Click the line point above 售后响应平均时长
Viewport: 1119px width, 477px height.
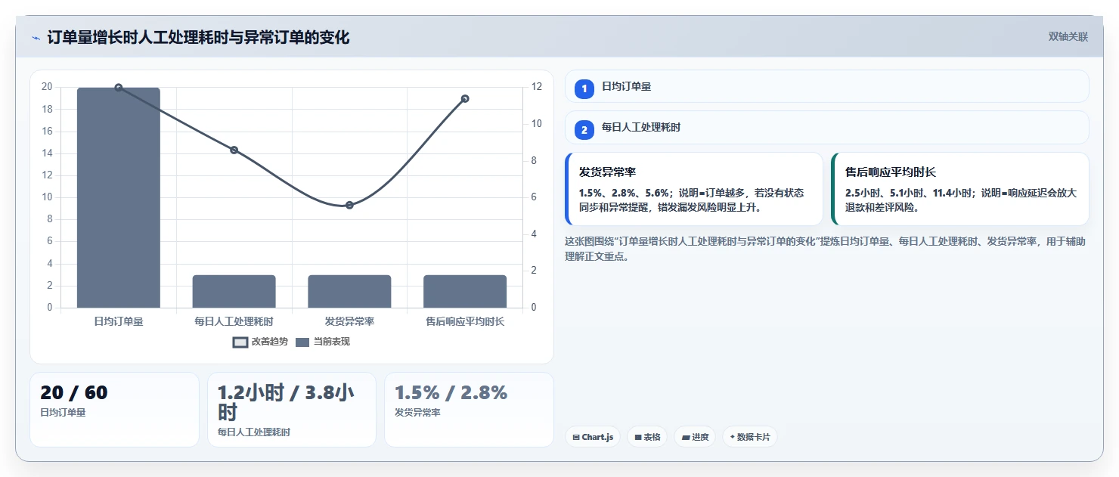click(465, 98)
